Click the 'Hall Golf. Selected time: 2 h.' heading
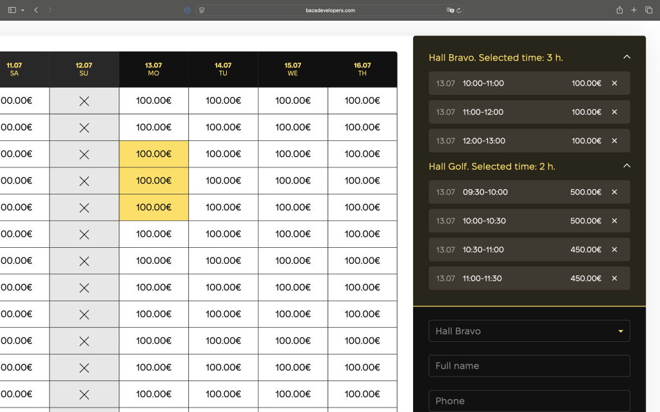This screenshot has height=412, width=660. coord(492,167)
